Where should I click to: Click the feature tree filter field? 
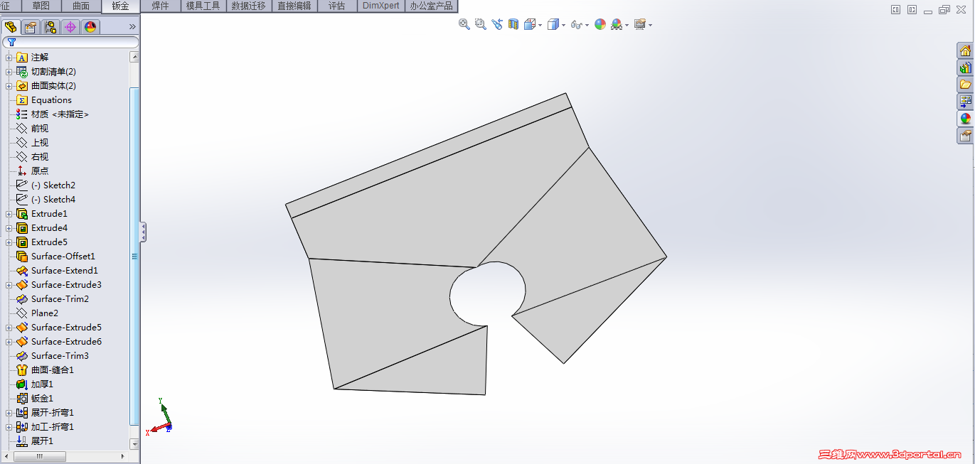(70, 43)
